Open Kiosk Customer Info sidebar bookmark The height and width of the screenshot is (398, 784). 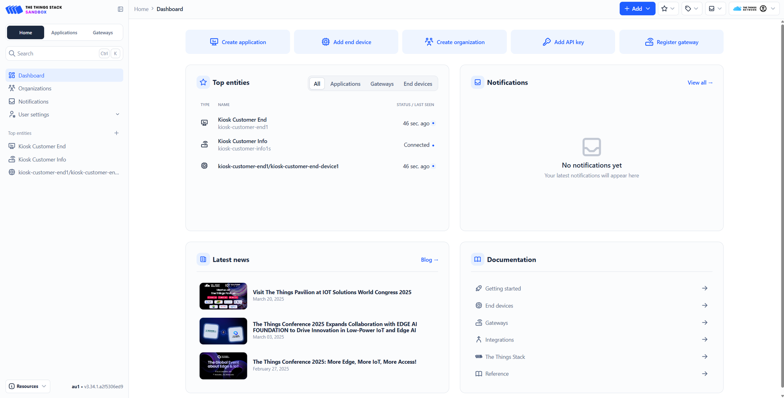pos(64,159)
